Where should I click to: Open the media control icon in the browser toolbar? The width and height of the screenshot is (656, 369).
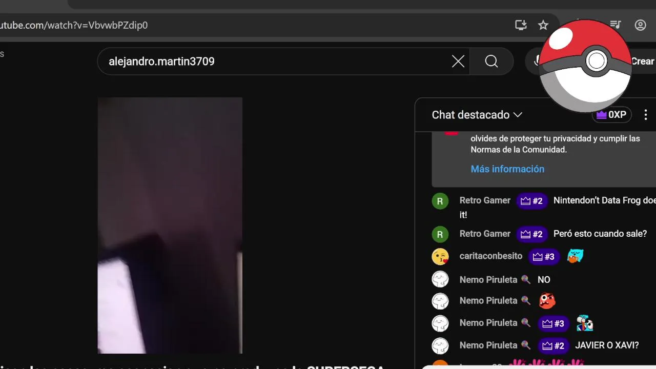pos(617,25)
